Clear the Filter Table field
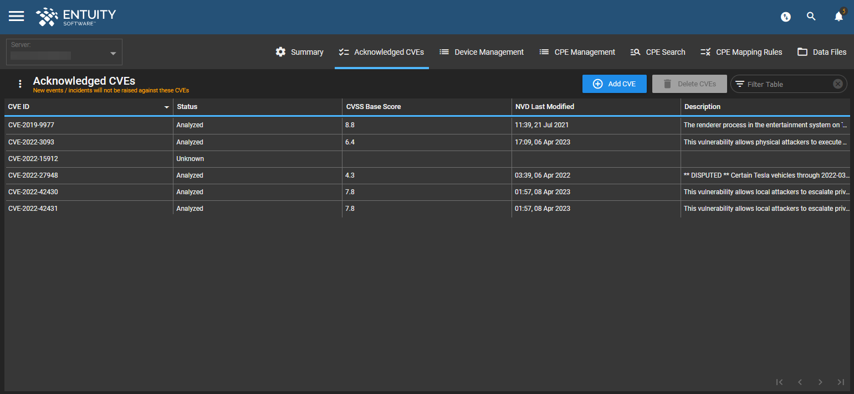 click(x=838, y=84)
